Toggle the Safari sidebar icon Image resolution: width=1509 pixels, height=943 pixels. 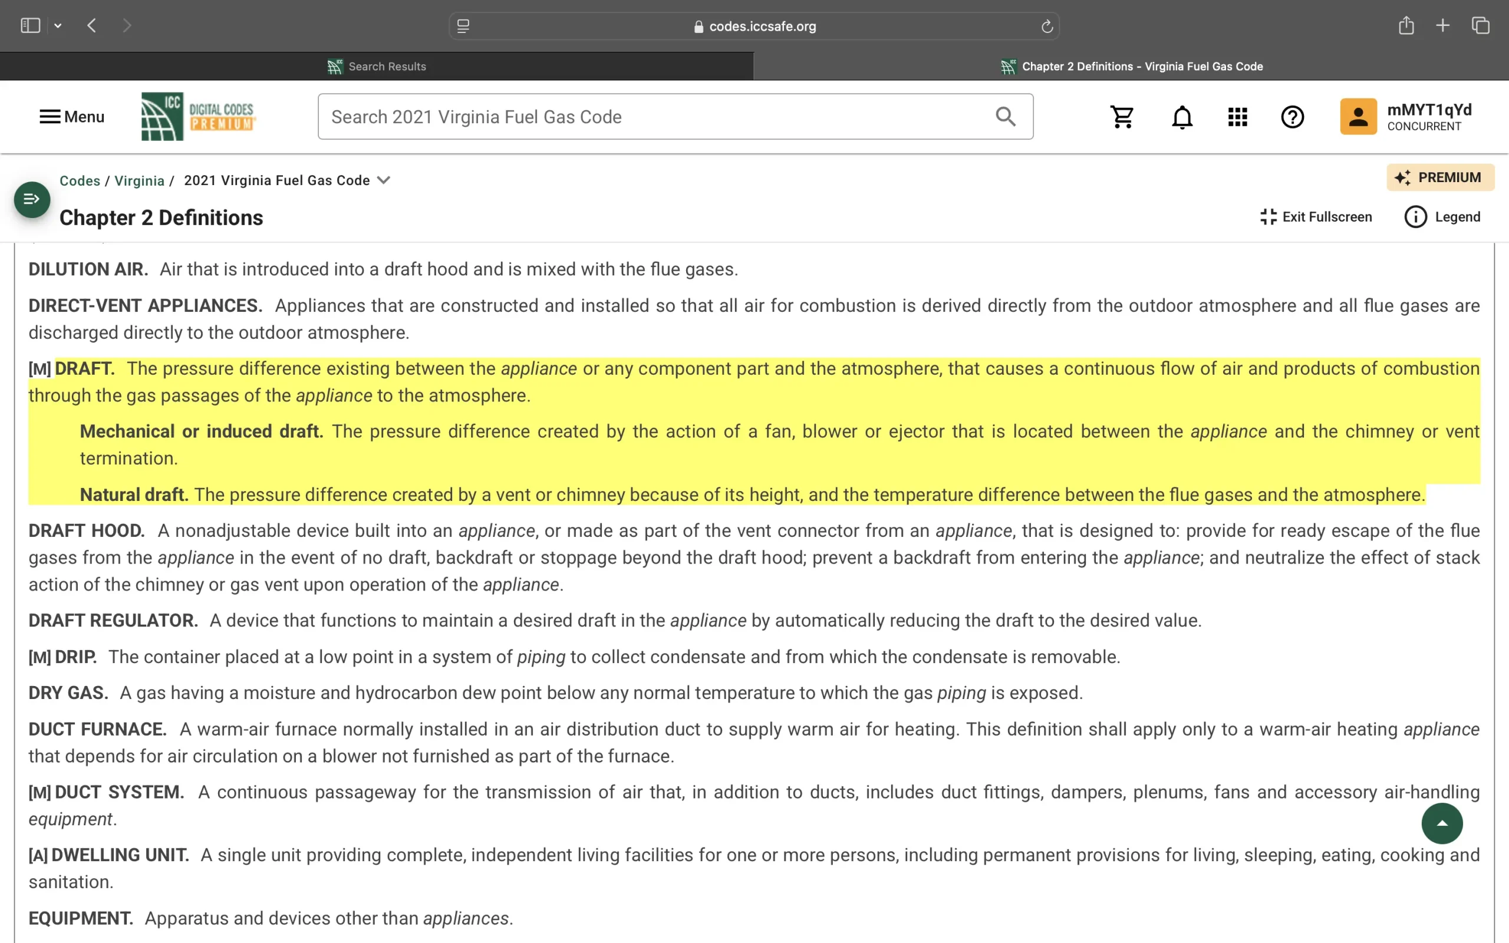pyautogui.click(x=30, y=25)
